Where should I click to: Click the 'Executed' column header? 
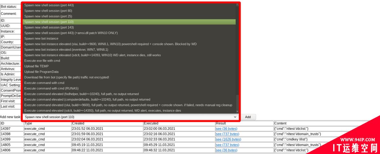click(x=179, y=123)
